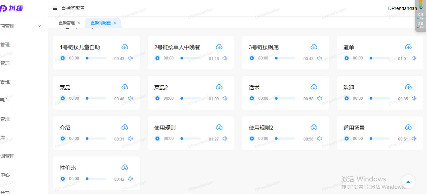427x194 pixels.
Task: Mute the 菜品 audio volume
Action: [x=130, y=98]
